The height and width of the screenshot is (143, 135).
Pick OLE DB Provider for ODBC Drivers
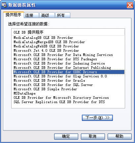(x=69, y=72)
